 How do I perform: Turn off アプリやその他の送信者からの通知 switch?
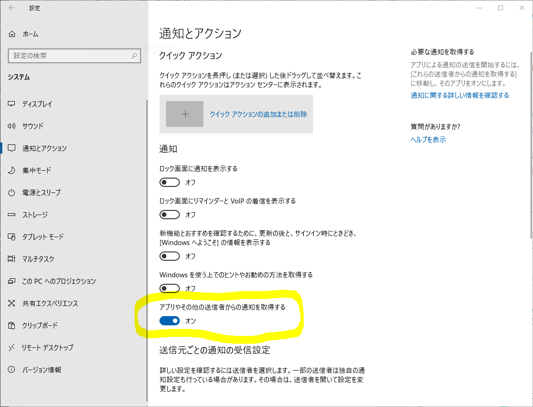(x=170, y=321)
